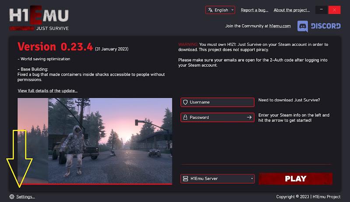350x202 pixels.
Task: Open the Discord invite logo
Action: [x=319, y=26]
